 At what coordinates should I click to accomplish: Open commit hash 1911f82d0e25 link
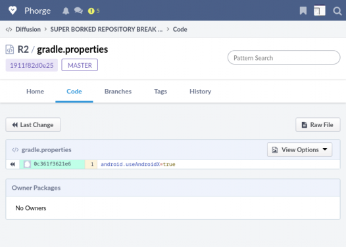click(x=32, y=65)
